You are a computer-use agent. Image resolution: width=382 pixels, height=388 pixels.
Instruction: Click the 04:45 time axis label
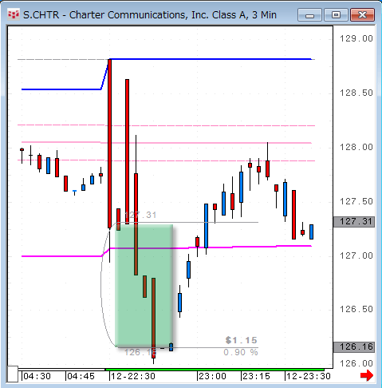pyautogui.click(x=81, y=376)
